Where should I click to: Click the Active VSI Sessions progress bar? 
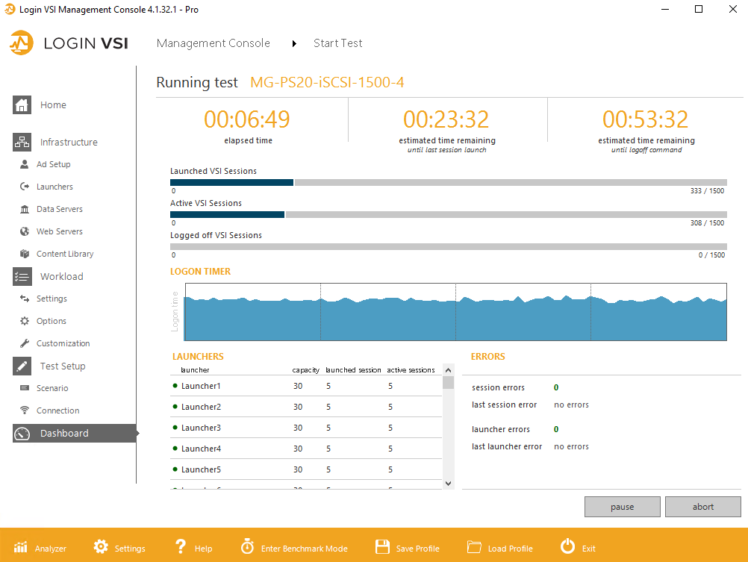coord(449,215)
